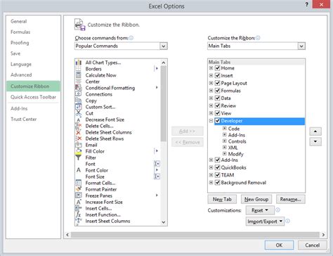Click the Filter funnel icon
The image size is (333, 256).
pyautogui.click(x=79, y=158)
